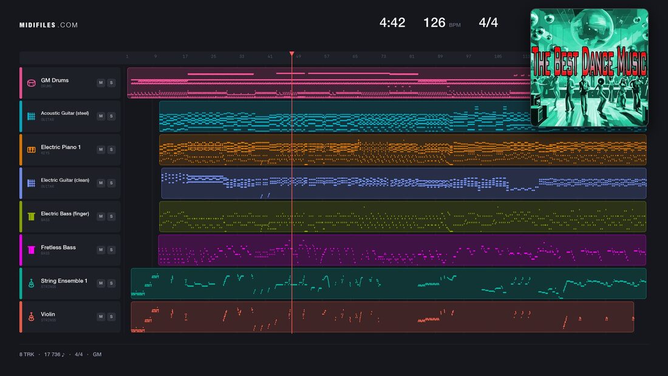
Task: Mute the Violin track
Action: 101,316
